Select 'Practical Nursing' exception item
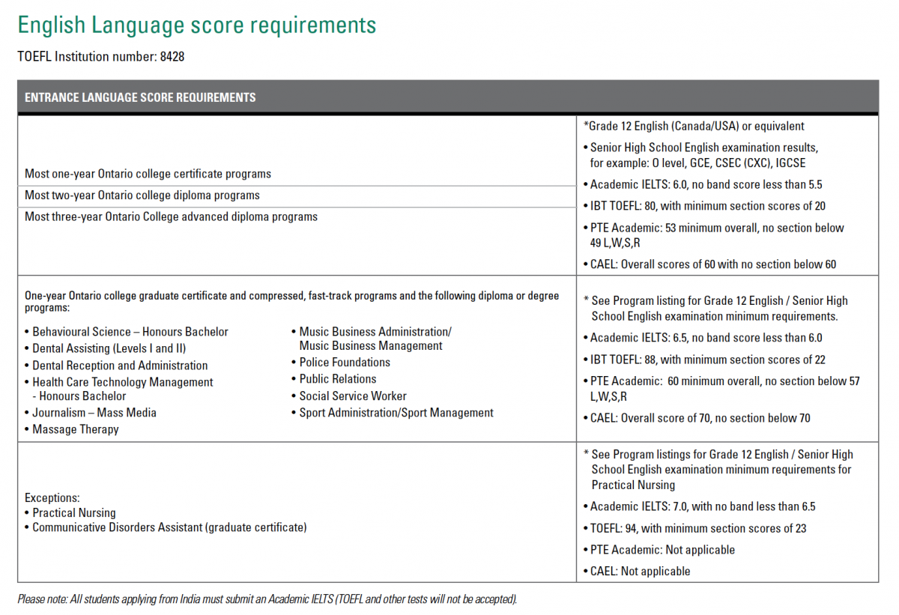 click(70, 513)
